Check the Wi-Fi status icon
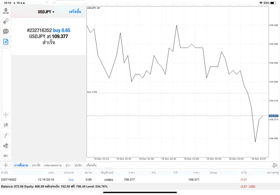280x195 pixels. [261, 3]
